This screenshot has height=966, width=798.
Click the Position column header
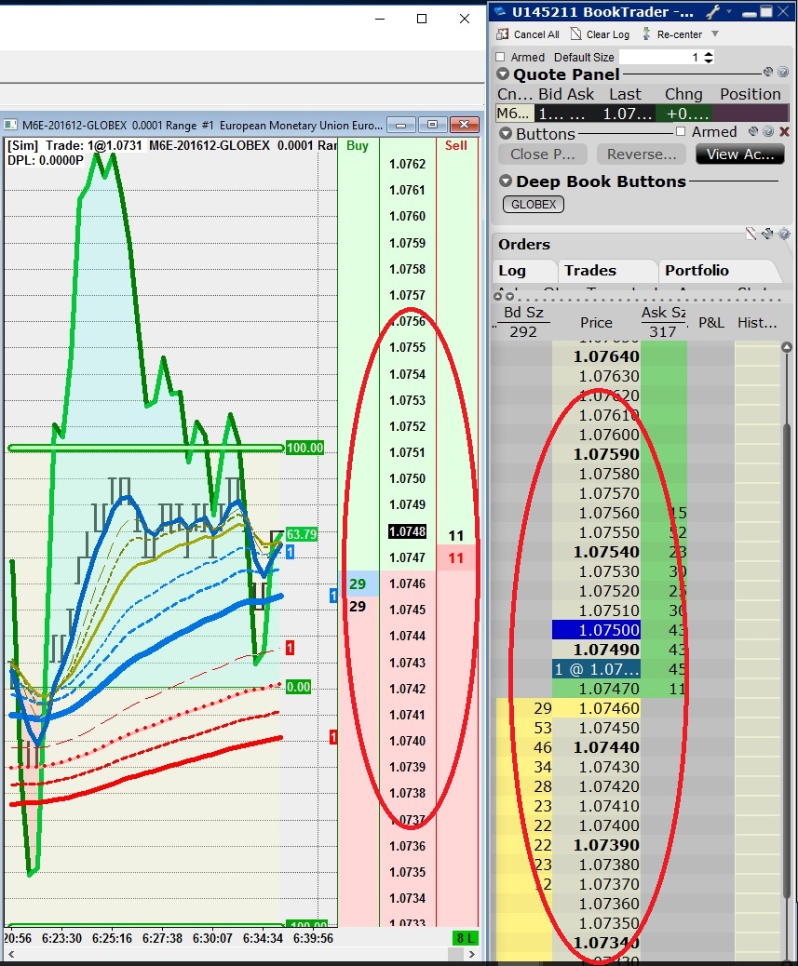(750, 94)
